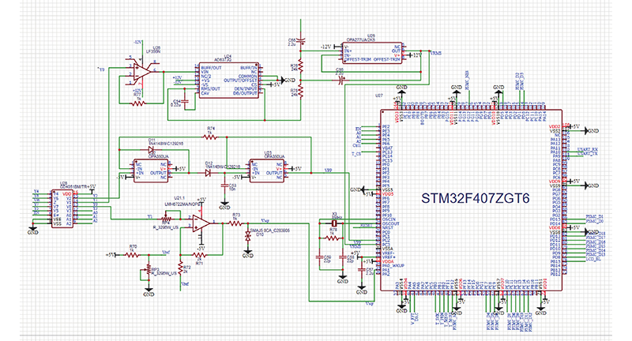Click the Vref label right of R70
Screen dimensions: 632x341
point(166,253)
